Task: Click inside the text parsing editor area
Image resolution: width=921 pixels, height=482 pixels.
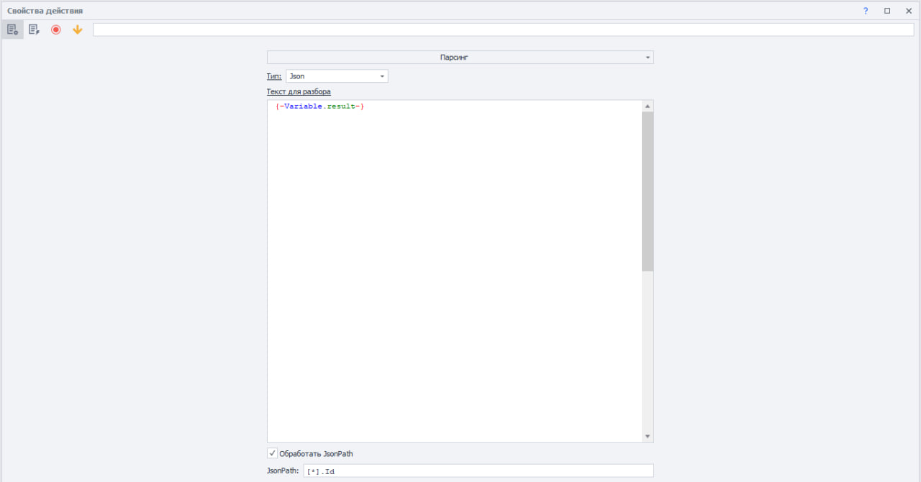Action: tap(455, 271)
